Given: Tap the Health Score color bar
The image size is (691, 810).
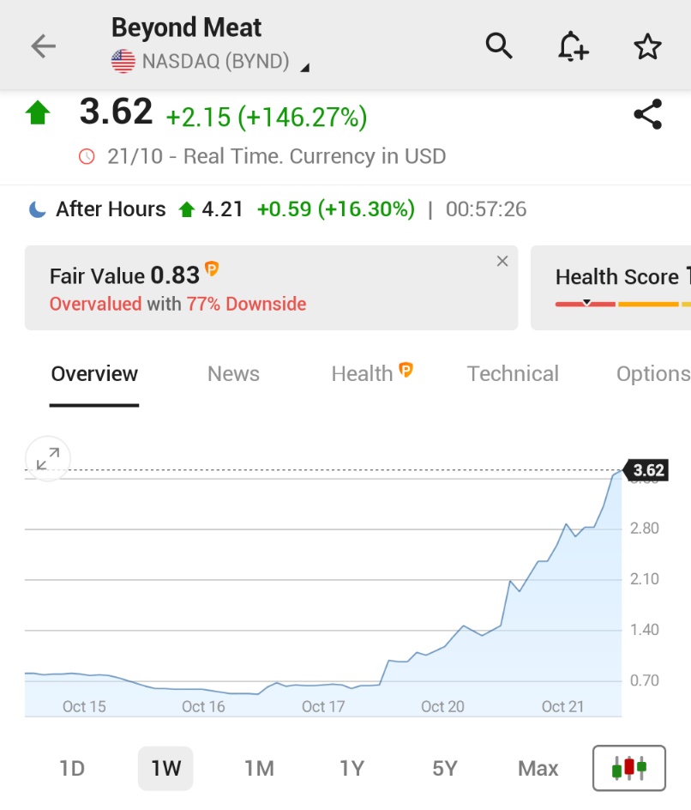Looking at the screenshot, I should (623, 304).
